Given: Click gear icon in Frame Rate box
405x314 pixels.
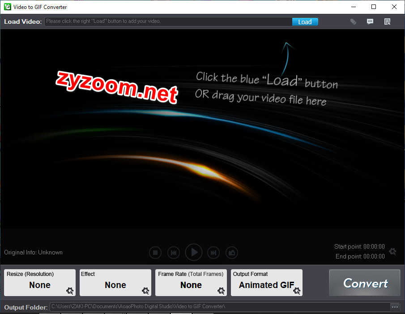Looking at the screenshot, I should tap(221, 291).
